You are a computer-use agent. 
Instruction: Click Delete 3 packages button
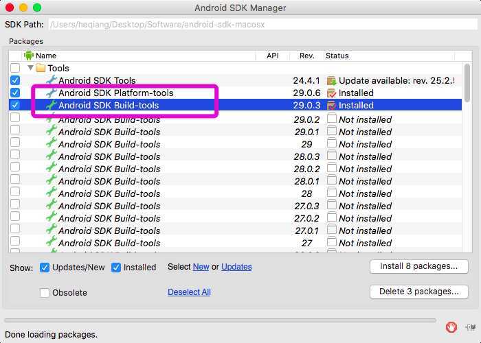click(419, 292)
